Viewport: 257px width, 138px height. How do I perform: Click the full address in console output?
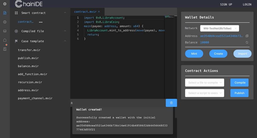122,128
